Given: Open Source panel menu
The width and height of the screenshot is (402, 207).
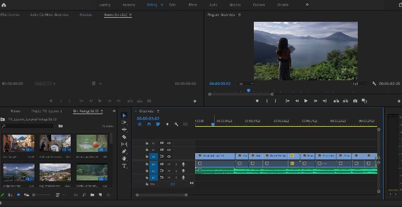Looking at the screenshot, I should click(x=130, y=15).
